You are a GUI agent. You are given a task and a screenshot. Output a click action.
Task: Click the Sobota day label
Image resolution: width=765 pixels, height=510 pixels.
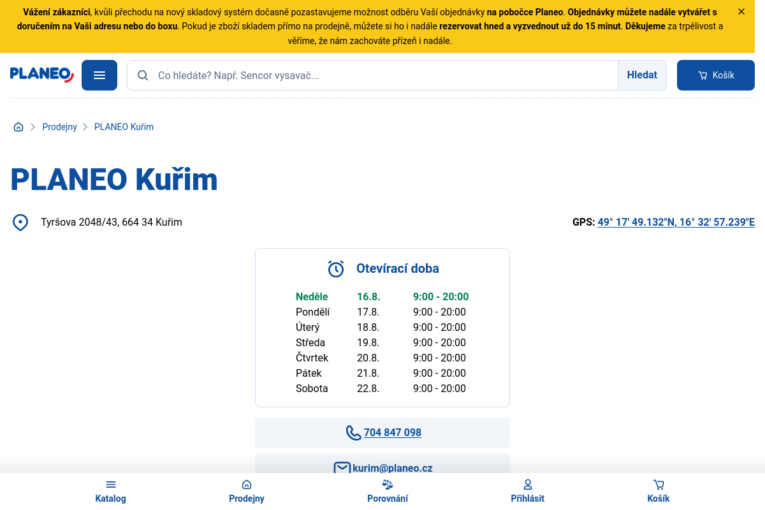pyautogui.click(x=312, y=388)
